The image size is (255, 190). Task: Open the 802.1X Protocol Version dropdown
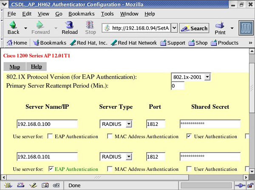click(x=207, y=77)
